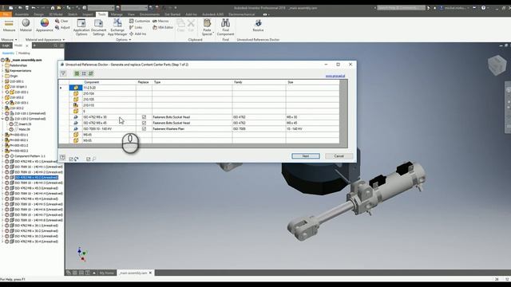
Task: Click the refresh arrow icon at dialog bottom
Action: (x=77, y=159)
